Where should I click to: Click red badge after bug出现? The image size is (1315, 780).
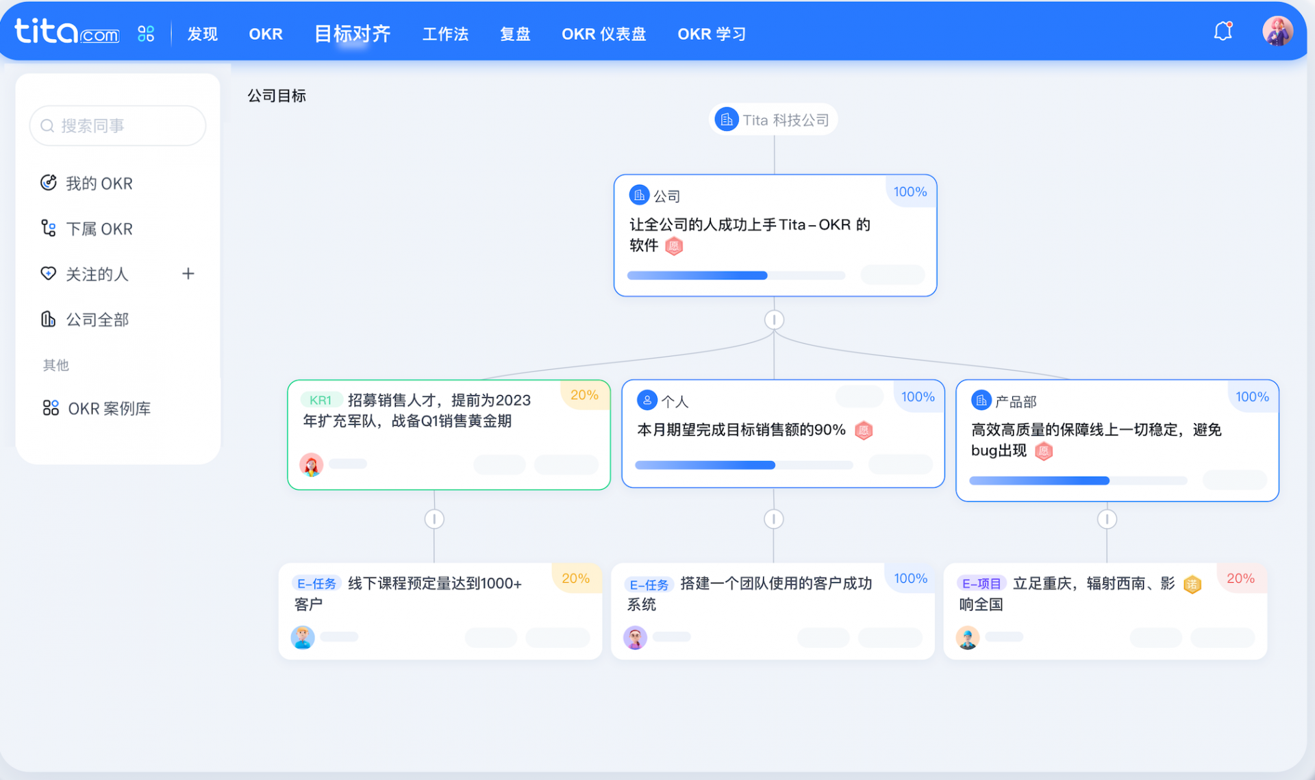coord(1044,451)
